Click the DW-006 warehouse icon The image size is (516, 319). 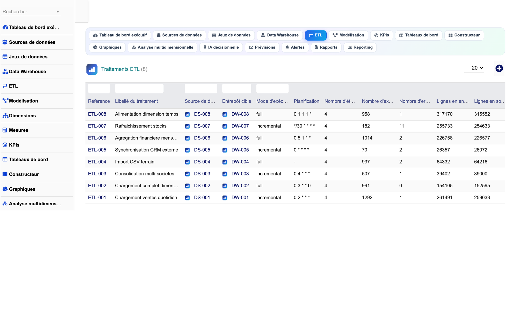[225, 138]
